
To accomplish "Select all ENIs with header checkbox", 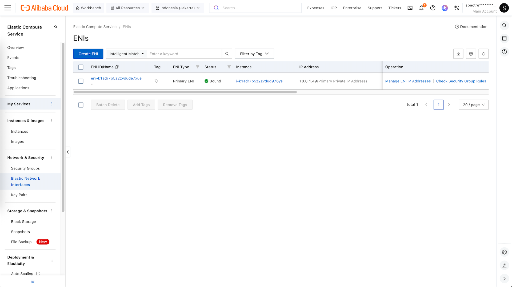I will [81, 67].
